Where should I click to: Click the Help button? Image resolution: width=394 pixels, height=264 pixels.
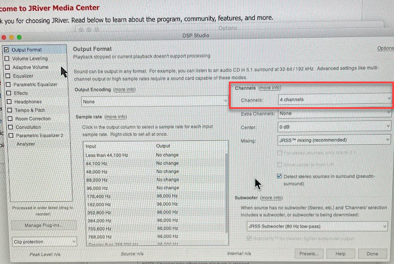tap(340, 254)
